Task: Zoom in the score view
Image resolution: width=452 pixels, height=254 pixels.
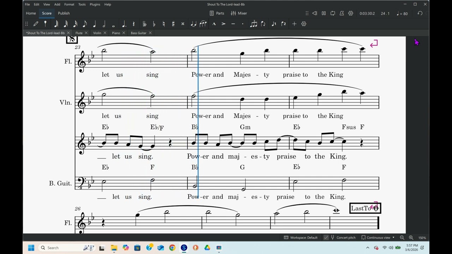Action: pos(411,237)
